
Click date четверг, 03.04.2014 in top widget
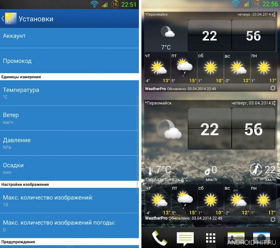pyautogui.click(x=254, y=14)
